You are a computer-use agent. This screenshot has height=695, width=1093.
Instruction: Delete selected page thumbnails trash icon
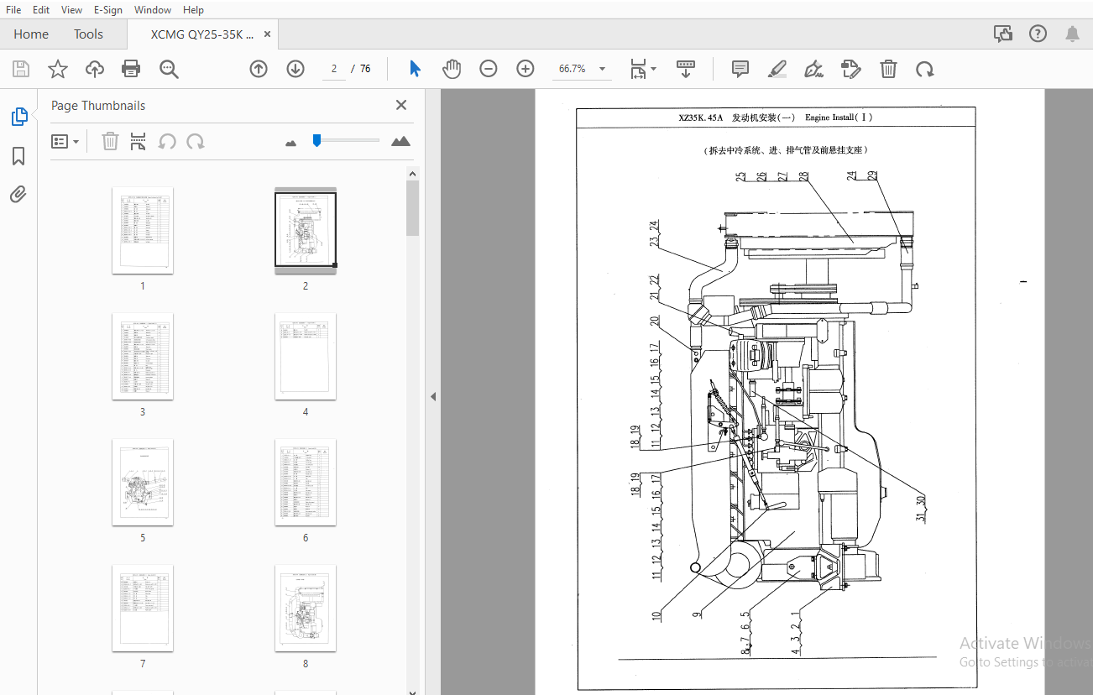click(110, 141)
